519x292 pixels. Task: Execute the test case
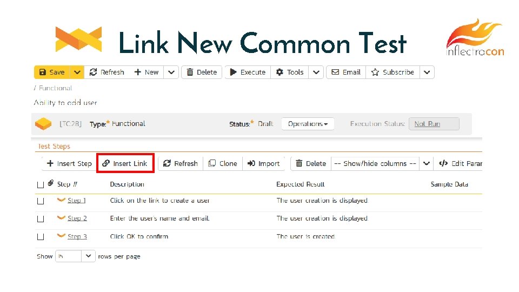246,72
